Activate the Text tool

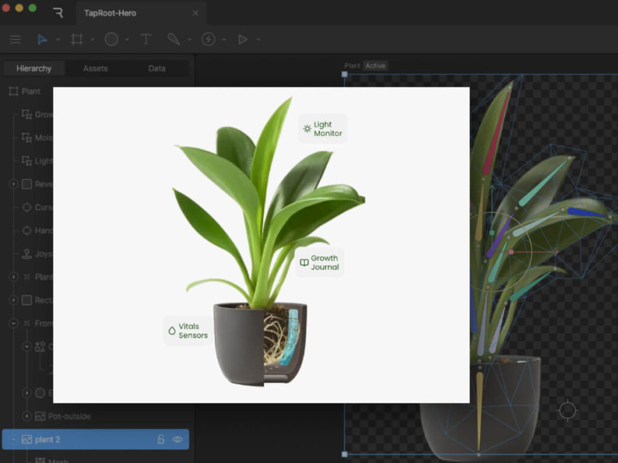click(146, 40)
